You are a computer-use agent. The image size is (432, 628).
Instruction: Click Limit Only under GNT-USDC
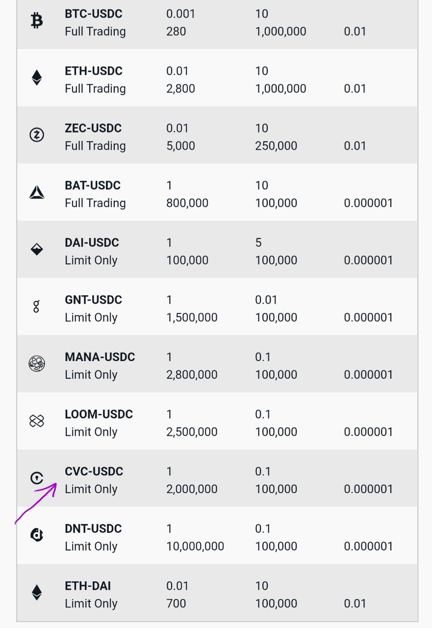click(x=91, y=318)
